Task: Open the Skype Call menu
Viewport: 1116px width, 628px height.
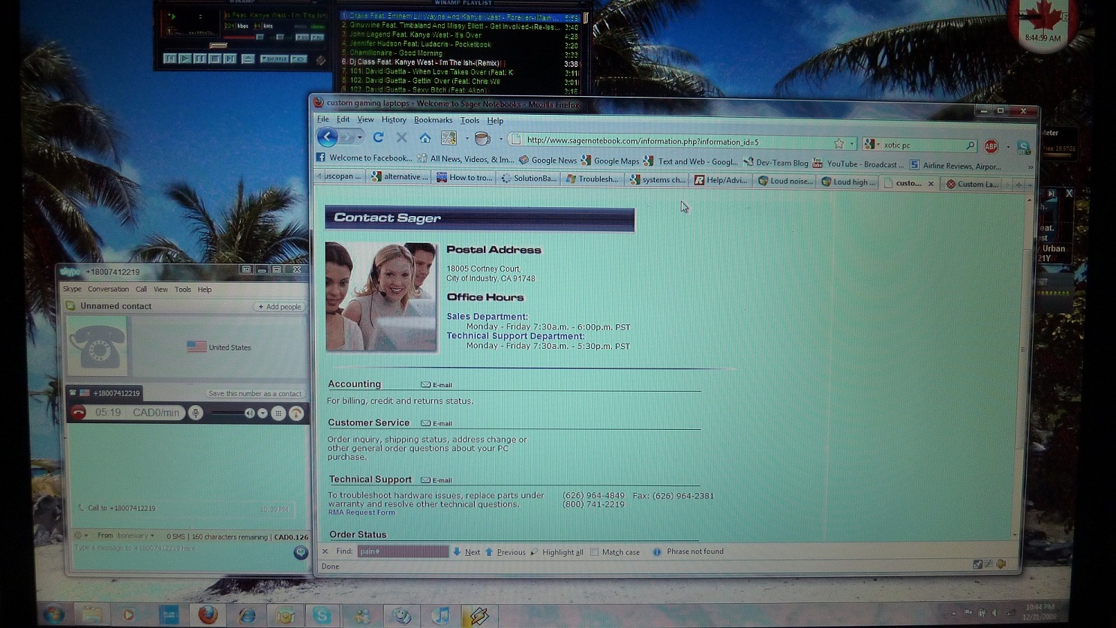Action: [x=141, y=289]
